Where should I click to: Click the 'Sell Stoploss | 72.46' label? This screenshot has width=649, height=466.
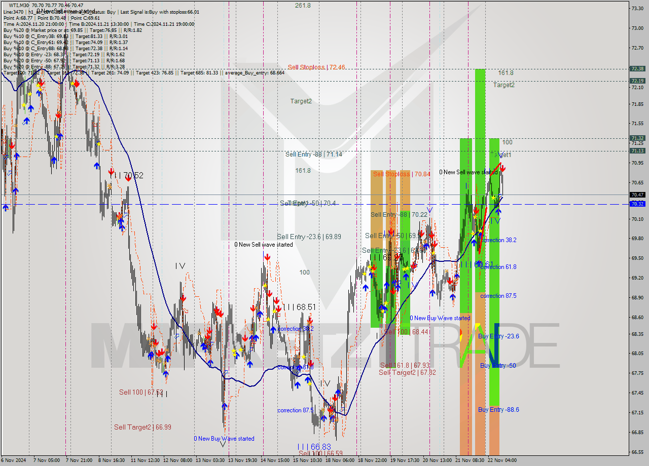click(316, 67)
